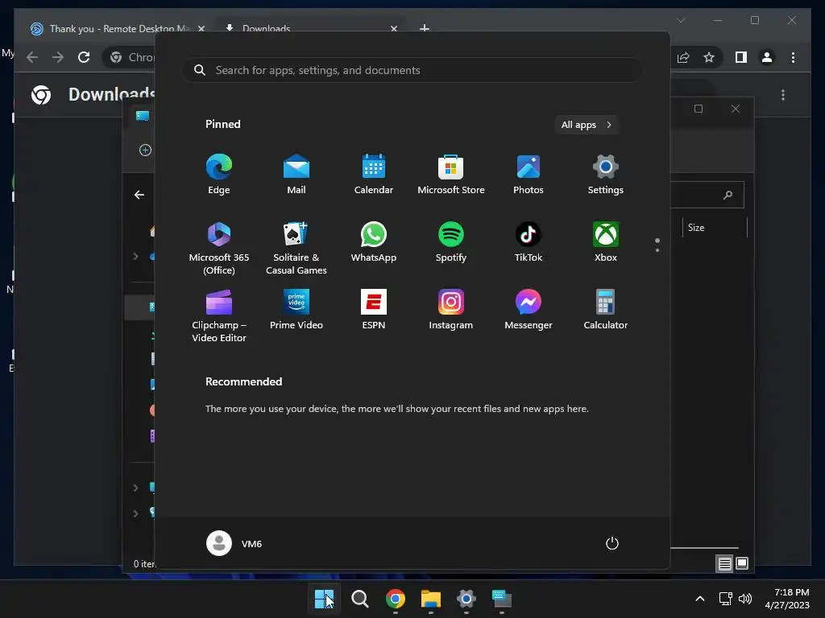This screenshot has height=618, width=825.
Task: Open the Chrome profile button
Action: click(767, 57)
